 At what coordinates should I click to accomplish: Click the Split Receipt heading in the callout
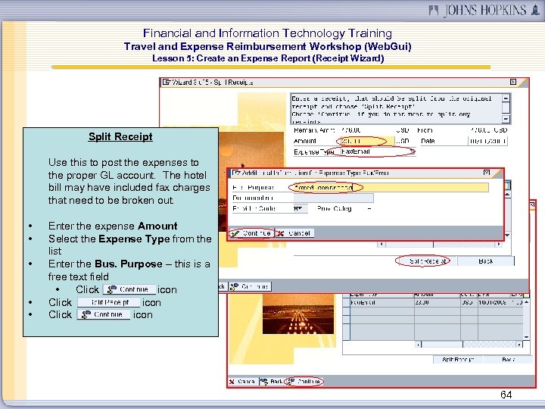120,136
